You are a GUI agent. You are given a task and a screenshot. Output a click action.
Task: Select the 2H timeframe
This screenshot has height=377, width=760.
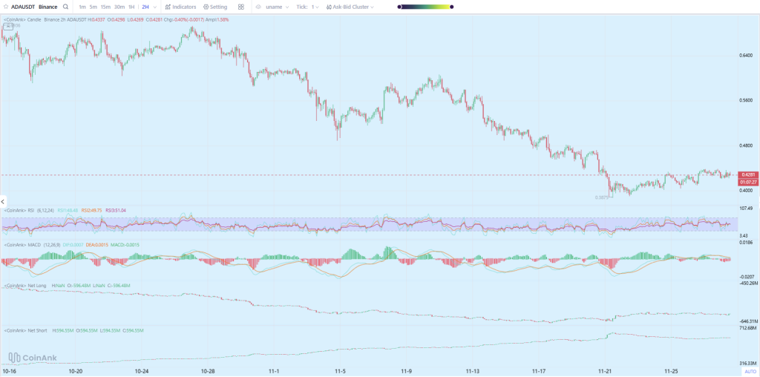point(143,7)
